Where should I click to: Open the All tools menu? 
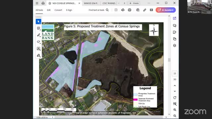click(x=39, y=10)
